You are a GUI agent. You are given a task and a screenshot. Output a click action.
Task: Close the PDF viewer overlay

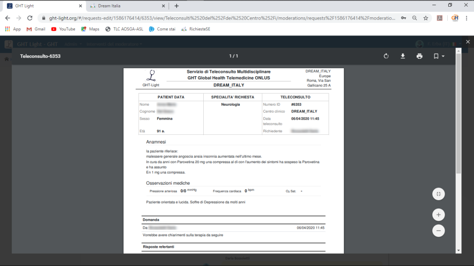click(x=467, y=42)
